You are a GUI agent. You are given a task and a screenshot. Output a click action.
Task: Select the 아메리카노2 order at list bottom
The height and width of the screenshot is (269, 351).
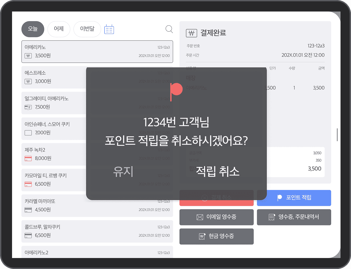click(97, 252)
